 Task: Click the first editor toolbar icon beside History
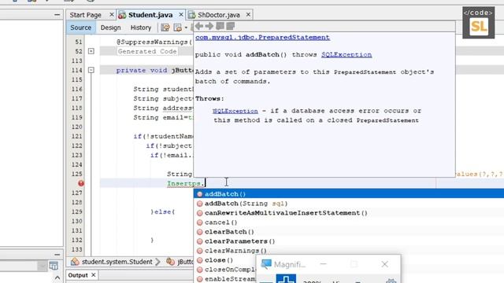[x=165, y=28]
